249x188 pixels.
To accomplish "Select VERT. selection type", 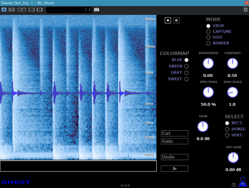I will pyautogui.click(x=227, y=135).
